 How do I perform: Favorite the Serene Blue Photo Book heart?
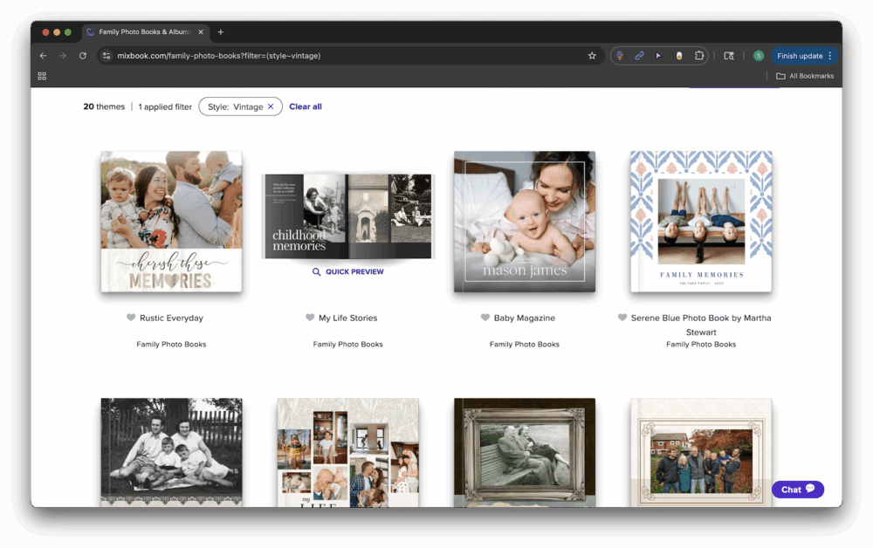pos(622,318)
